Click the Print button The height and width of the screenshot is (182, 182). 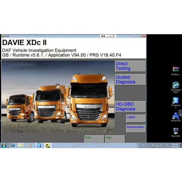click(94, 139)
